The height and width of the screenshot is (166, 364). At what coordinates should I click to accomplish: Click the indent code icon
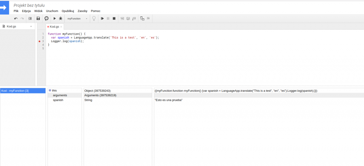[x=30, y=18]
